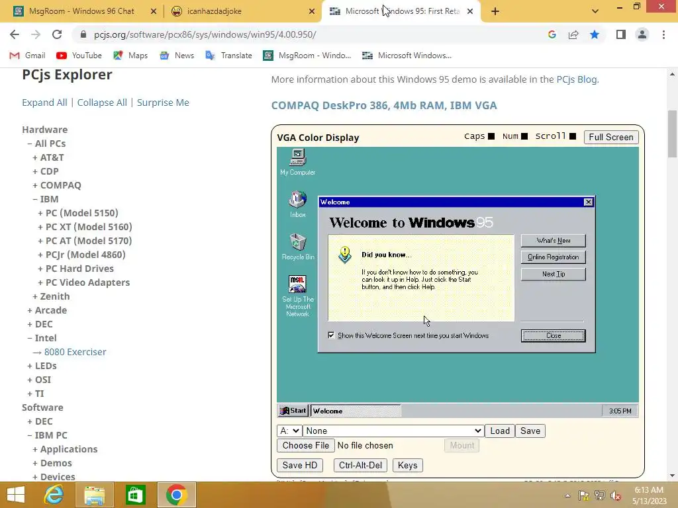Open Gmail bookmark
This screenshot has width=678, height=508.
click(x=27, y=56)
